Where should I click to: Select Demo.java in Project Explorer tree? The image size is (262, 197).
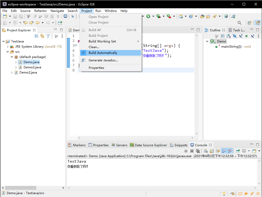coord(31,62)
